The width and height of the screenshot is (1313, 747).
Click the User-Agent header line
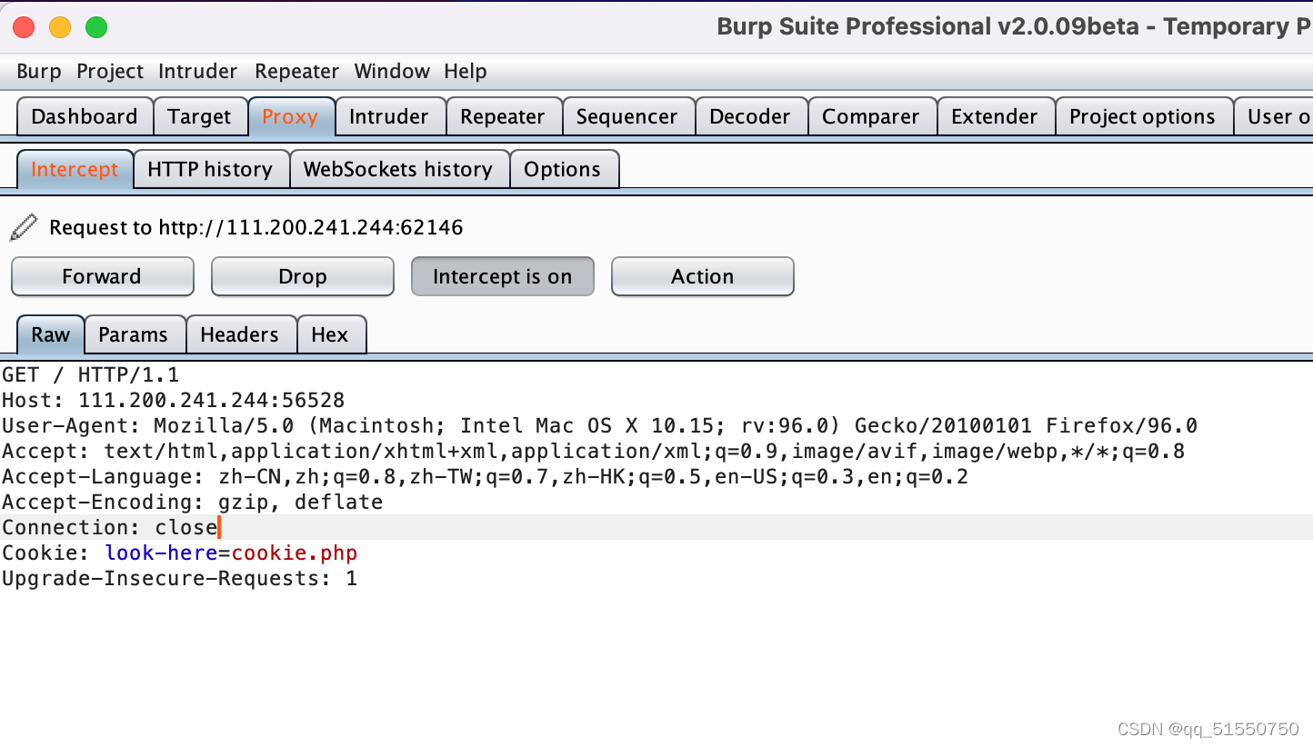pos(600,426)
